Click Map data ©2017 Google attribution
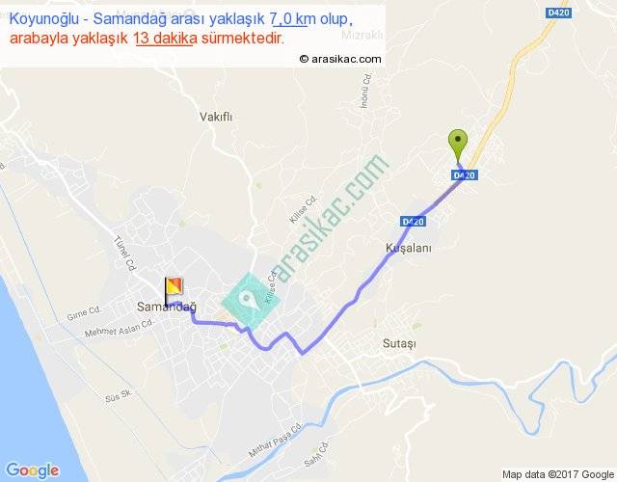 pos(558,474)
